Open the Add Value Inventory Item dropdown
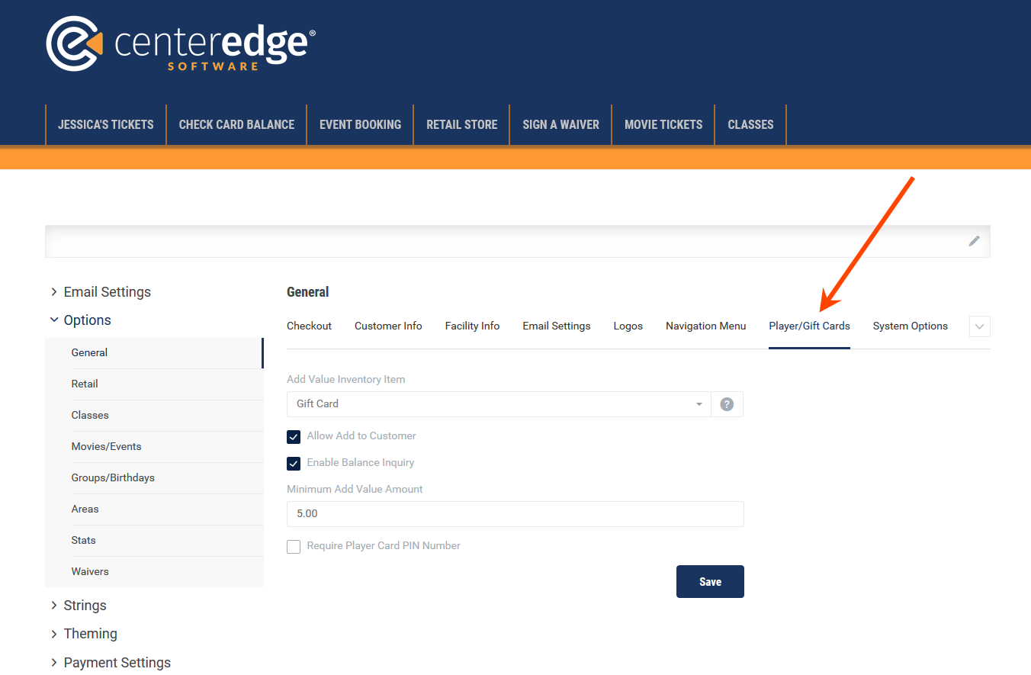The image size is (1031, 675). (499, 404)
